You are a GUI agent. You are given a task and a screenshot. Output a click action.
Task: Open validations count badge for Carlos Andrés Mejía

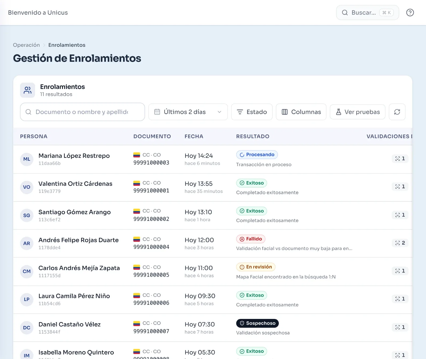point(400,271)
